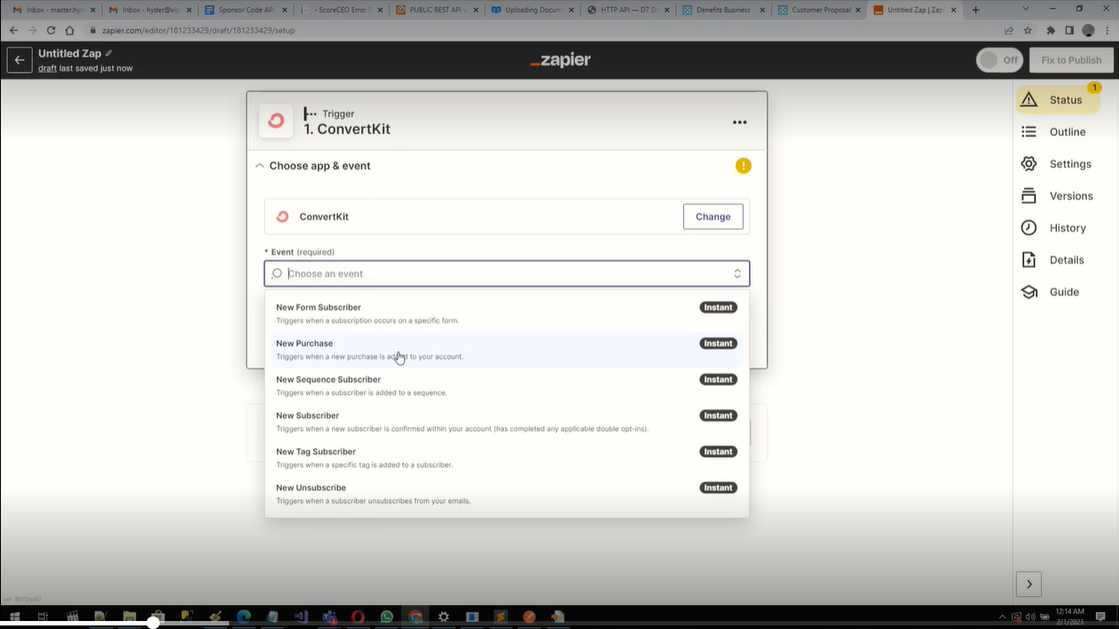1119x629 pixels.
Task: Select New Sequence Subscriber event
Action: [x=507, y=386]
